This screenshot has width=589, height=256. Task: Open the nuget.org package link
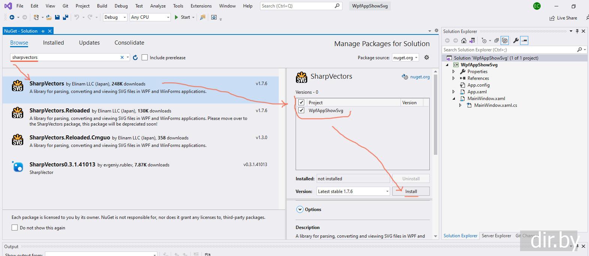(x=420, y=77)
